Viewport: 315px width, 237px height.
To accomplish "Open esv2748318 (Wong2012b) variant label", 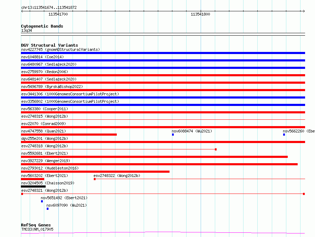I will pos(45,146).
